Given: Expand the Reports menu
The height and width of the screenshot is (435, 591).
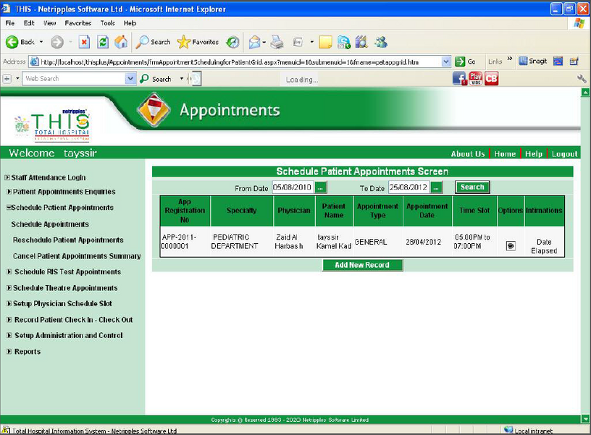Looking at the screenshot, I should coord(9,351).
